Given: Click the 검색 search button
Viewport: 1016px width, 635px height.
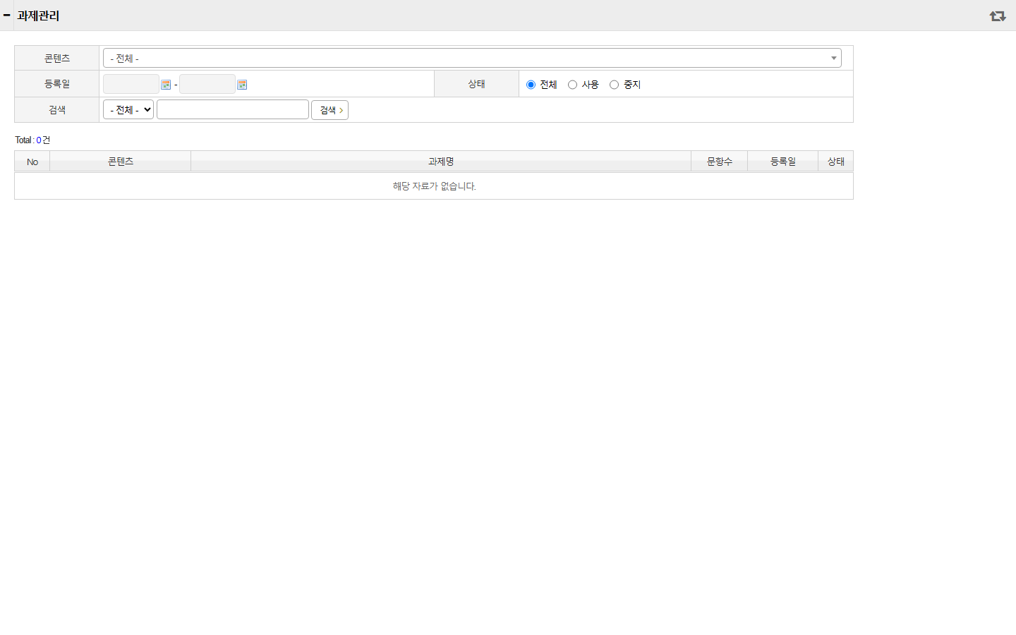Looking at the screenshot, I should (329, 110).
